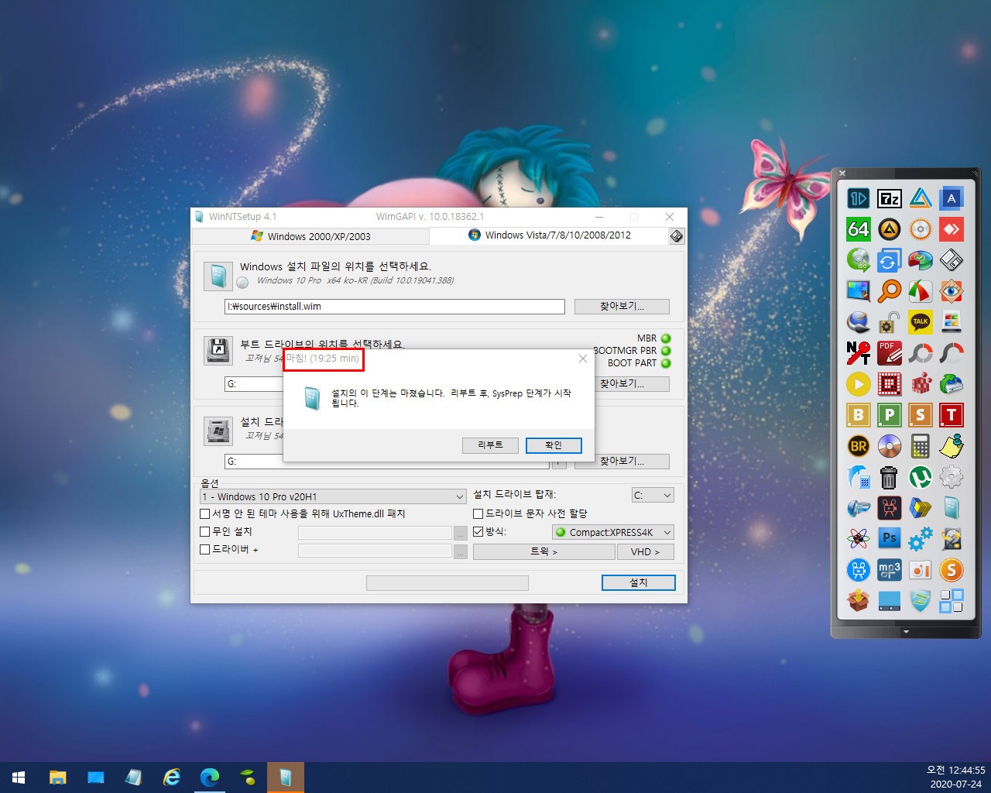991x793 pixels.
Task: Launch the 7-Zip icon in launcher panel
Action: point(889,198)
